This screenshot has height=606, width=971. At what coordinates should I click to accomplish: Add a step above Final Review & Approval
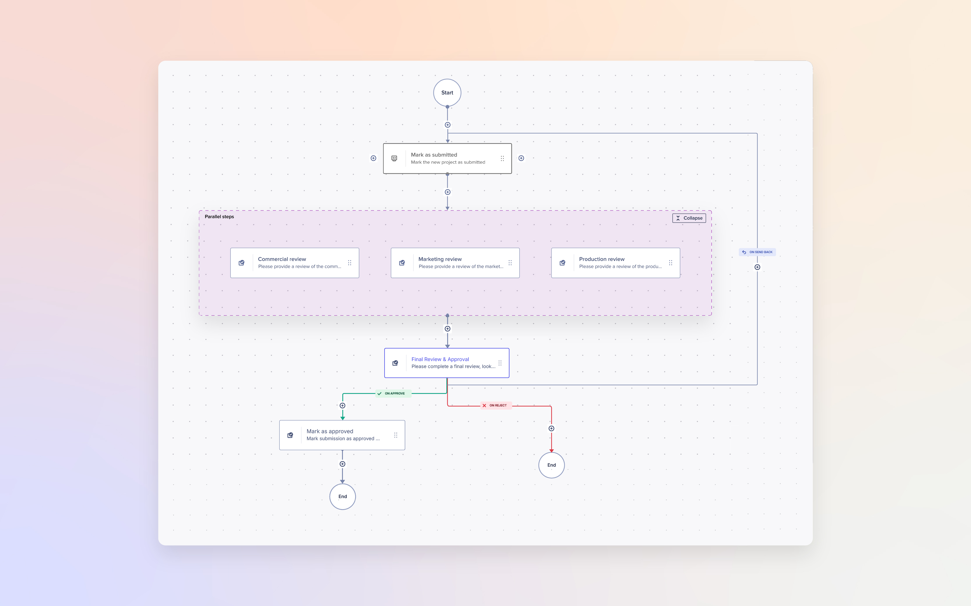click(447, 329)
